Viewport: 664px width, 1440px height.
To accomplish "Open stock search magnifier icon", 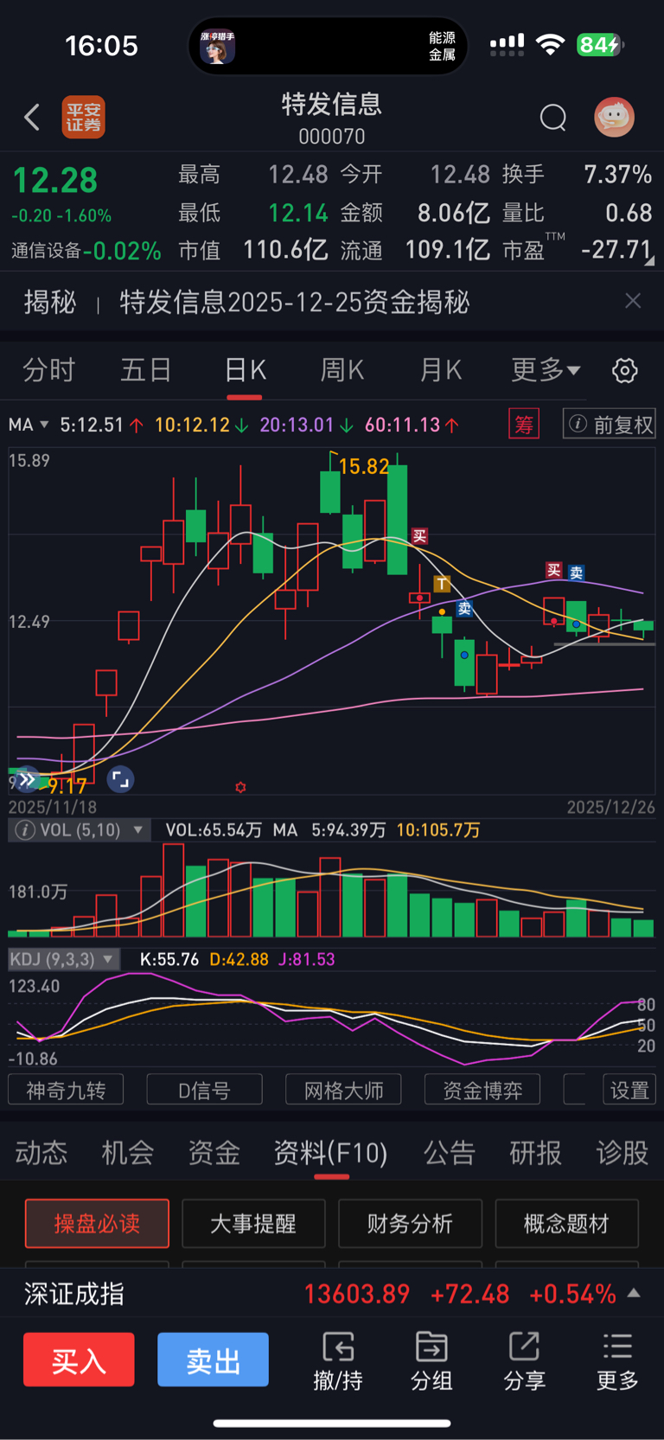I will coord(552,117).
